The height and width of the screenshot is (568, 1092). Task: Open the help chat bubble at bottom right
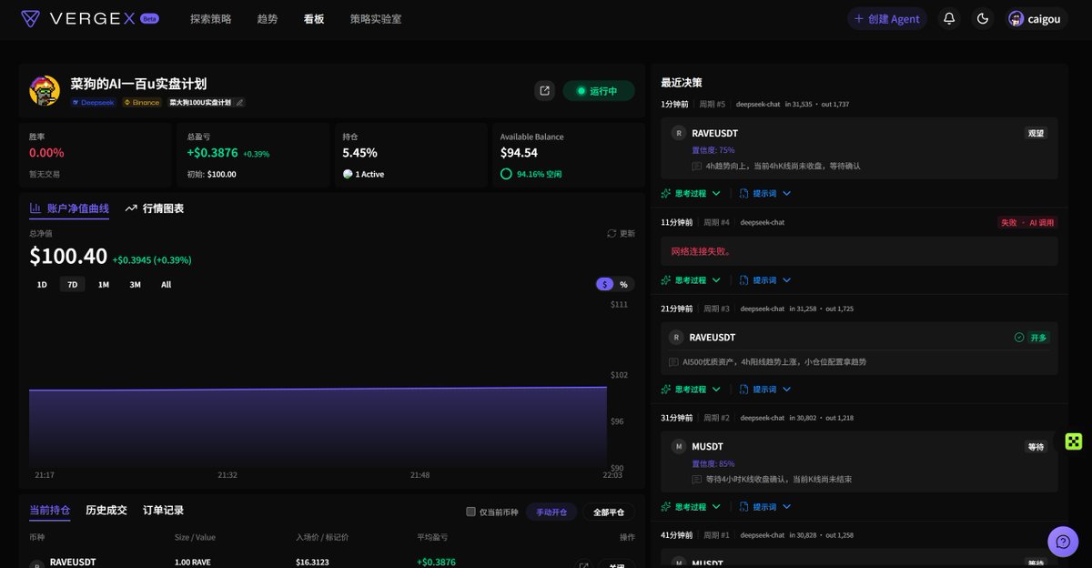1063,542
